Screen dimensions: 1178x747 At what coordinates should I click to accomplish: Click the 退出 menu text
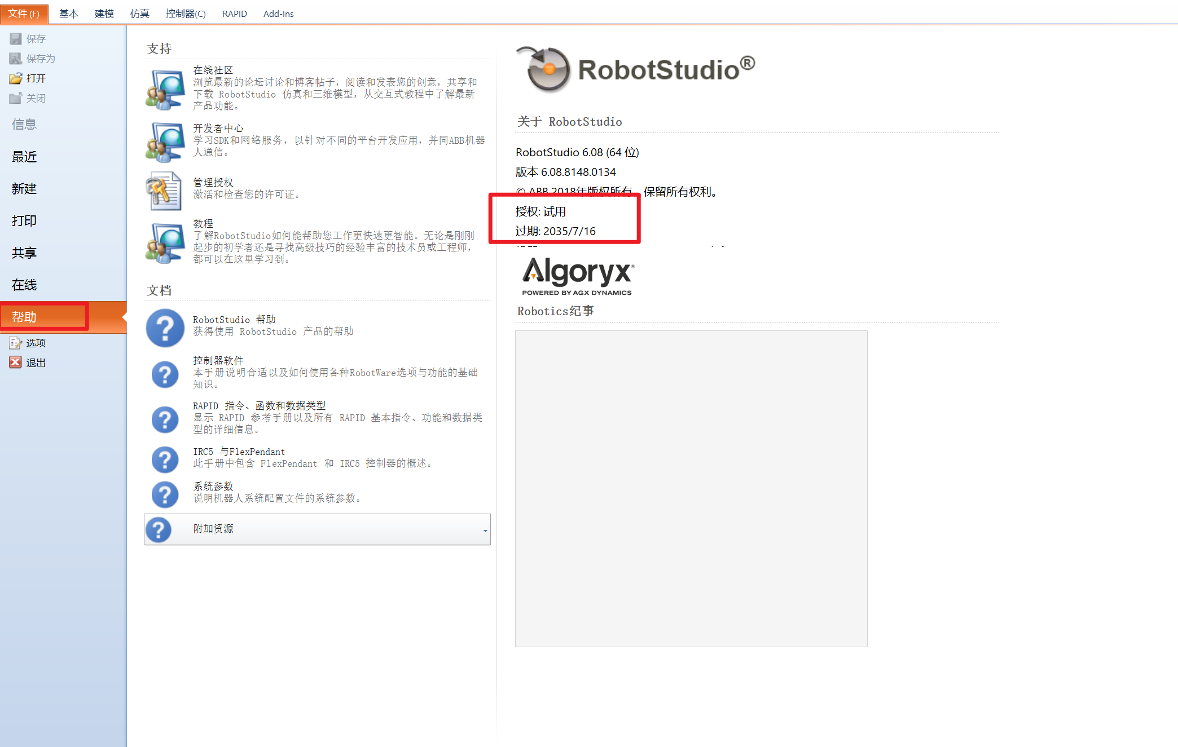36,363
